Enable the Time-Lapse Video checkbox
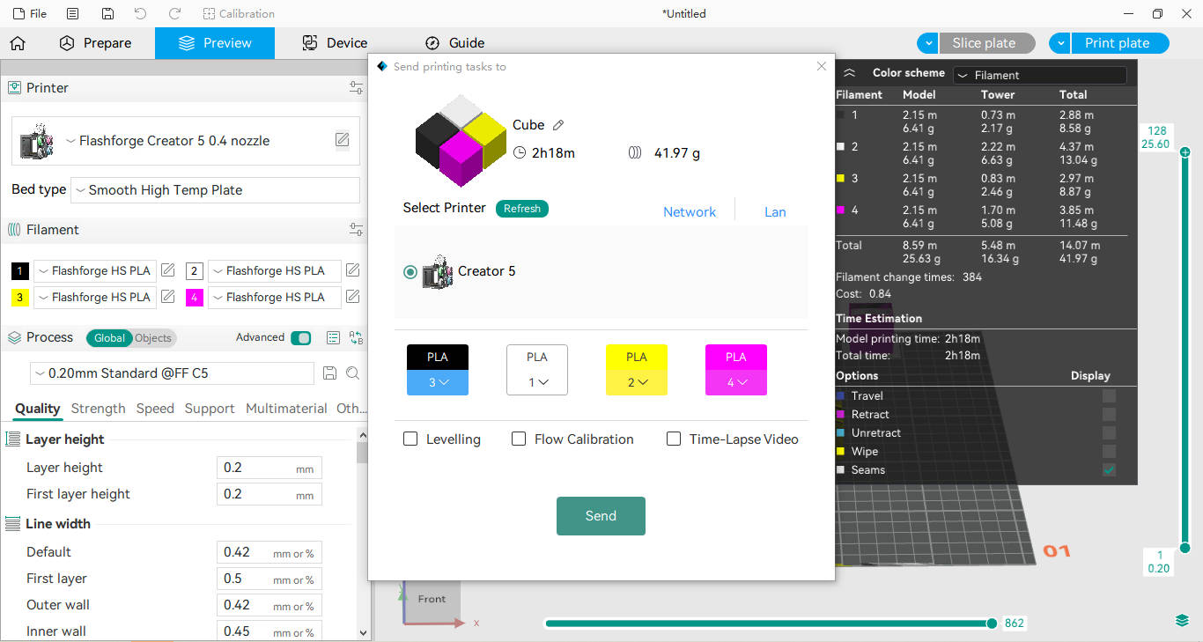1203x642 pixels. (674, 439)
